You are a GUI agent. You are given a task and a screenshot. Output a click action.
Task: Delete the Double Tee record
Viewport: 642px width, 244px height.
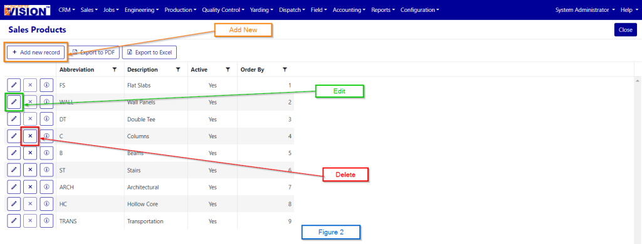coord(30,119)
